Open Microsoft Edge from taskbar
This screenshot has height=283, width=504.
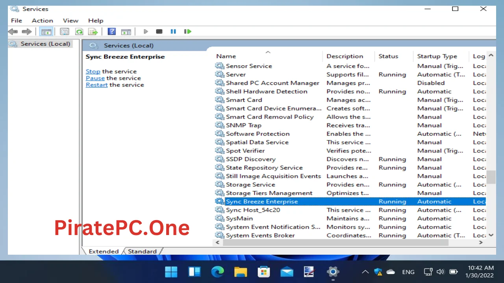click(217, 272)
